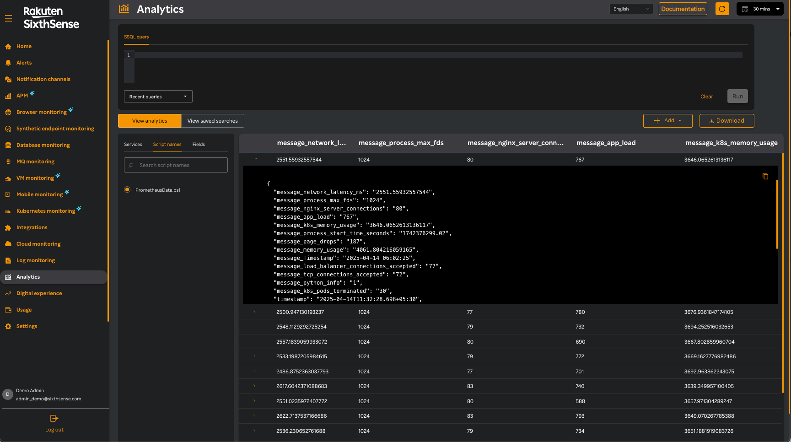Click the Documentation button
Screen dimensions: 791x442
click(x=683, y=9)
